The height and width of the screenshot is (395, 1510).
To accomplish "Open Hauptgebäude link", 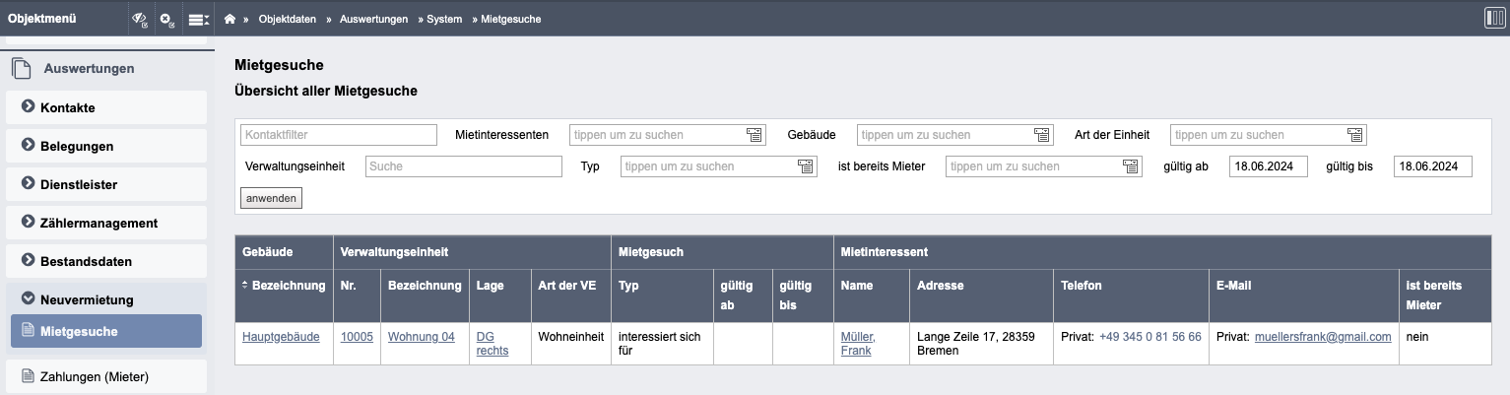I will click(281, 337).
